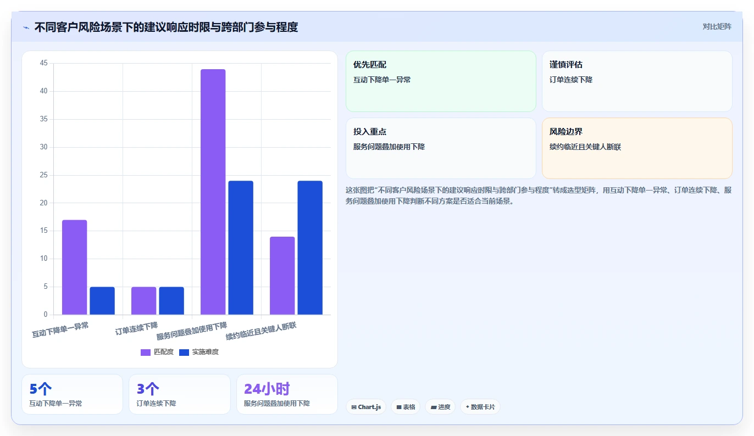Screen dimensions: 754x436
Task: Click the 进度 tag icon
Action: pyautogui.click(x=433, y=407)
